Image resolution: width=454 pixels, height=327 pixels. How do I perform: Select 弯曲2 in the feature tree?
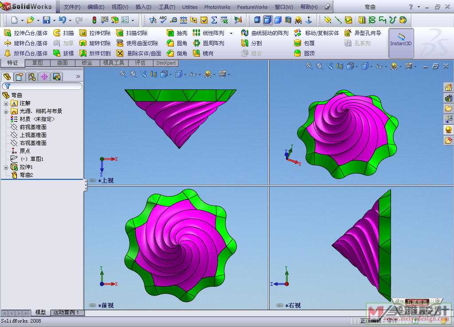coord(26,175)
